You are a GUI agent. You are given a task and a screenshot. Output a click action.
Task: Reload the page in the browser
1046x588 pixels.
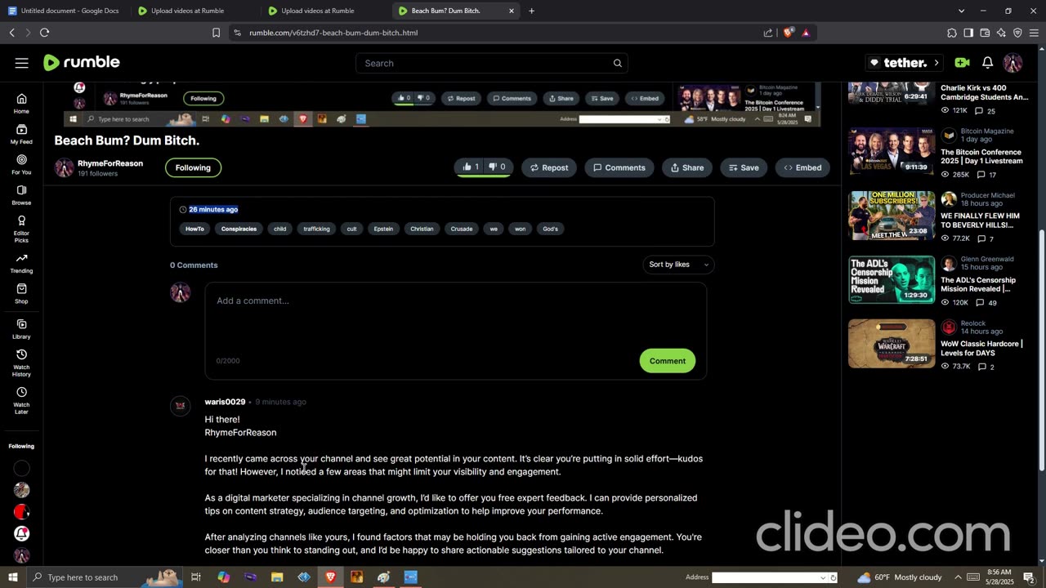(44, 33)
